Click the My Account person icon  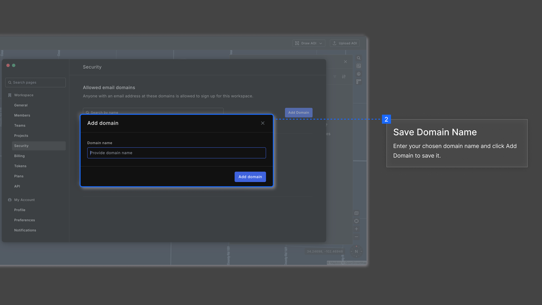(10, 200)
